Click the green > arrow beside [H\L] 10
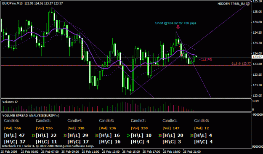Screen dimensions: 263x154 click(128, 135)
